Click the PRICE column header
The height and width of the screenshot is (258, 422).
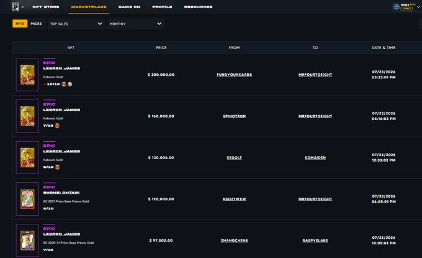point(161,48)
